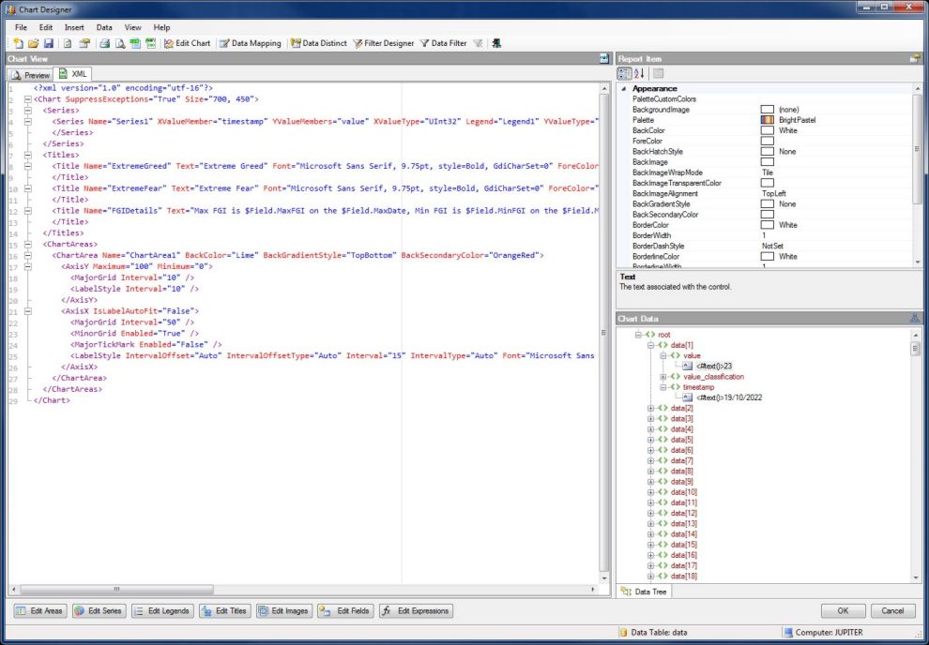This screenshot has height=645, width=929.
Task: Launch the Filter Designer tool
Action: 383,43
